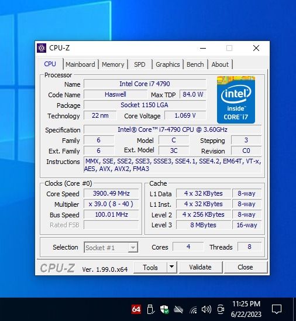Click the Validate button

pyautogui.click(x=200, y=267)
